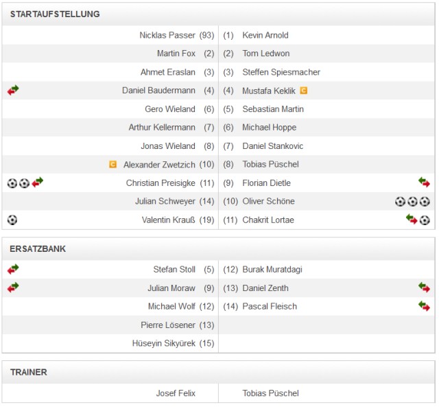The image size is (439, 407).
Task: Click substitution icon in Florian Dietle row
Action: tap(425, 183)
